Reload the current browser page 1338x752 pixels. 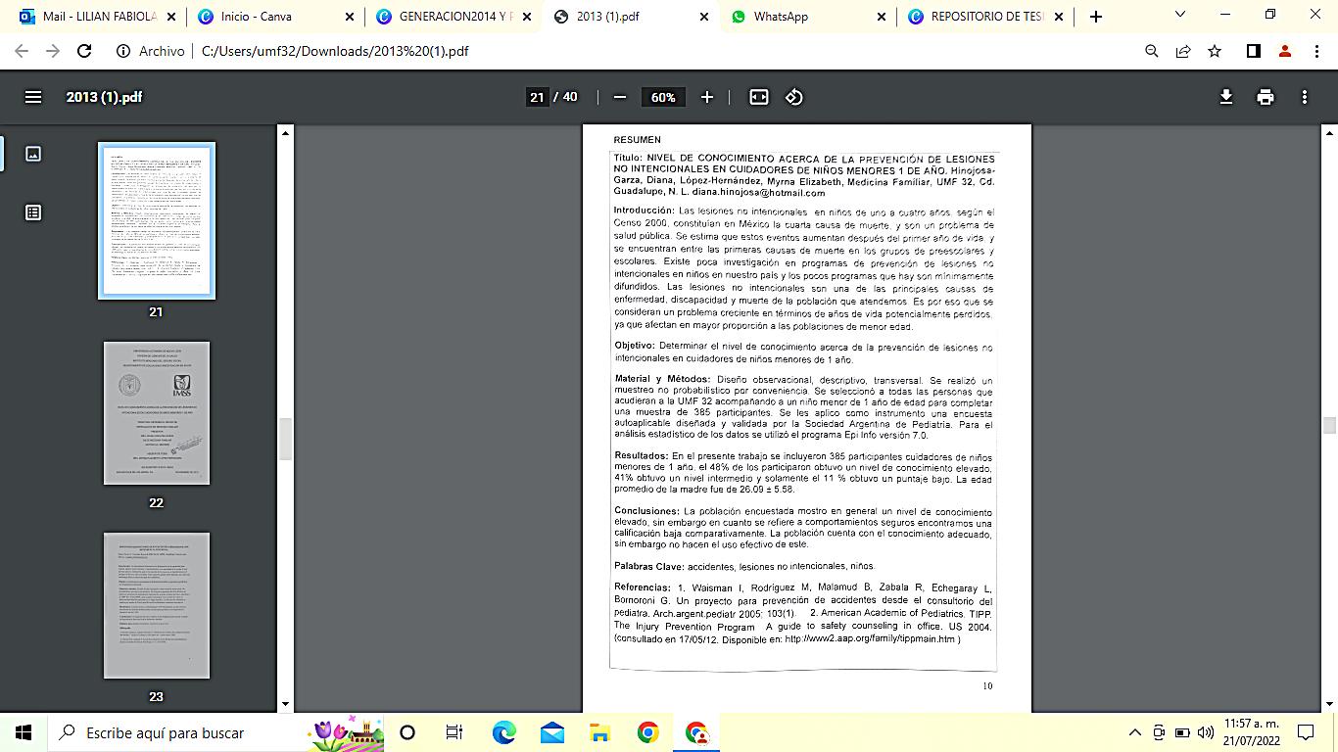[x=84, y=51]
